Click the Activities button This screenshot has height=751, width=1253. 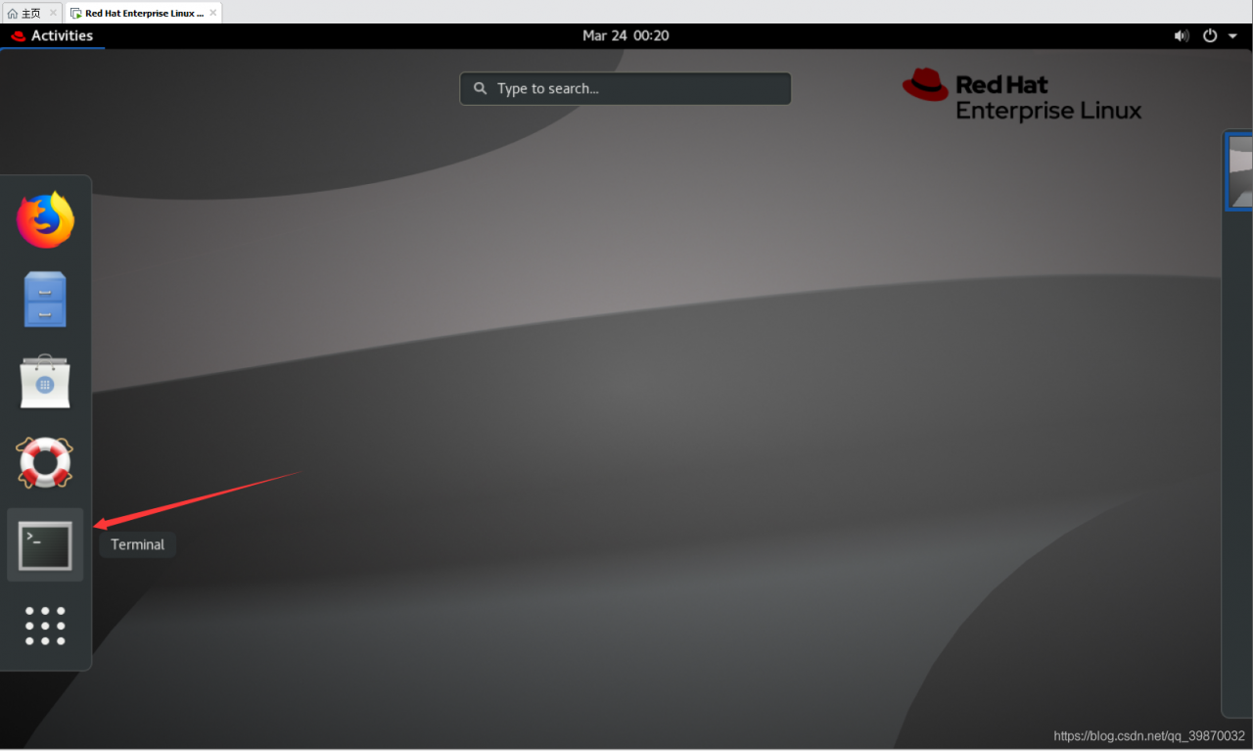(x=53, y=35)
